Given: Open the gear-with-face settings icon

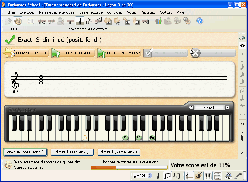Looking at the screenshot, I should tap(187, 21).
